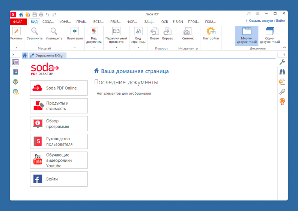Toggle Параллельный просмотр side-by-side view
The width and height of the screenshot is (298, 211).
pyautogui.click(x=117, y=35)
